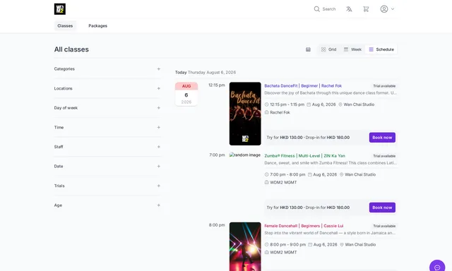Expand the Staff filter
The height and width of the screenshot is (271, 452).
coord(107,147)
